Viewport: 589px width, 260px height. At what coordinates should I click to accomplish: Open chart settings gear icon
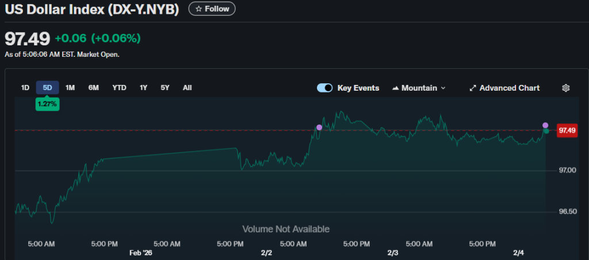(x=566, y=88)
